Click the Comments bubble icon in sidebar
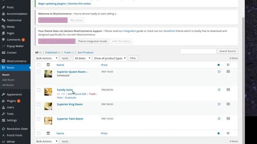This screenshot has height=144, width=257. 4,40
